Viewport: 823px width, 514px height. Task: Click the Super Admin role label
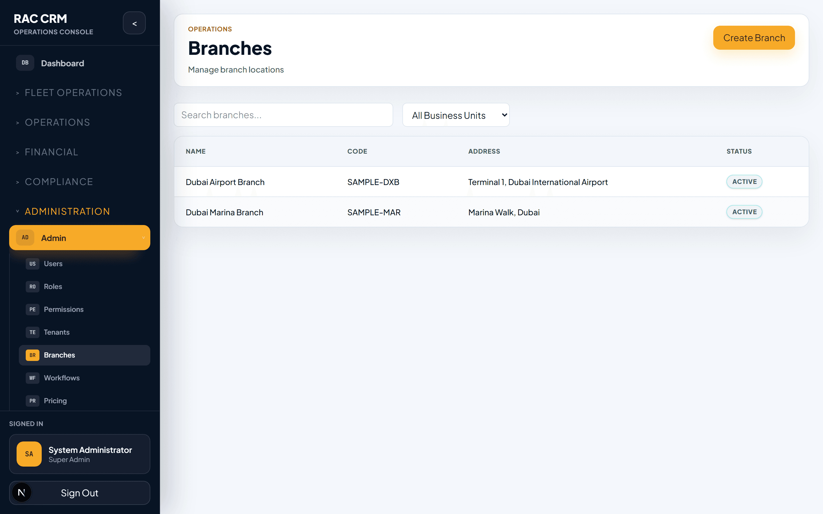69,460
